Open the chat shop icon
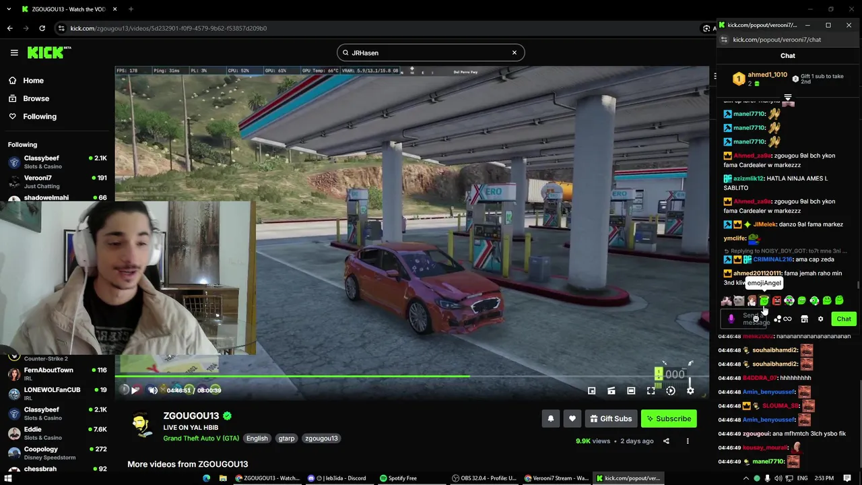Image resolution: width=862 pixels, height=485 pixels. coord(804,319)
